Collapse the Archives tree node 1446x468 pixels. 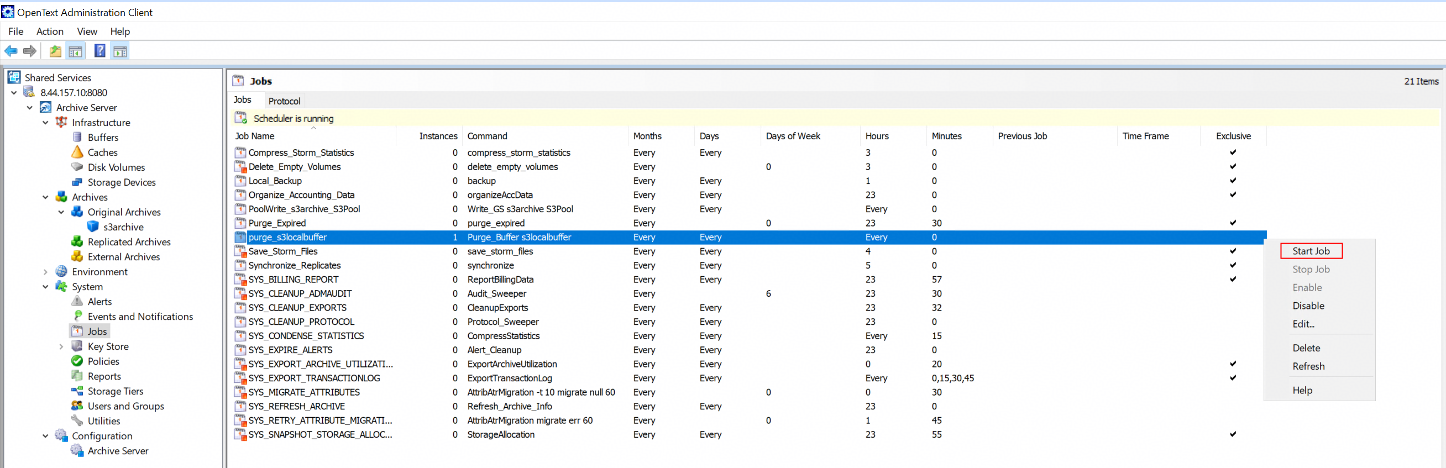(45, 197)
